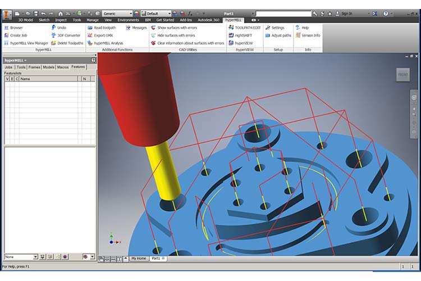The height and width of the screenshot is (281, 421).
Task: Switch to the Macros tab
Action: point(63,67)
